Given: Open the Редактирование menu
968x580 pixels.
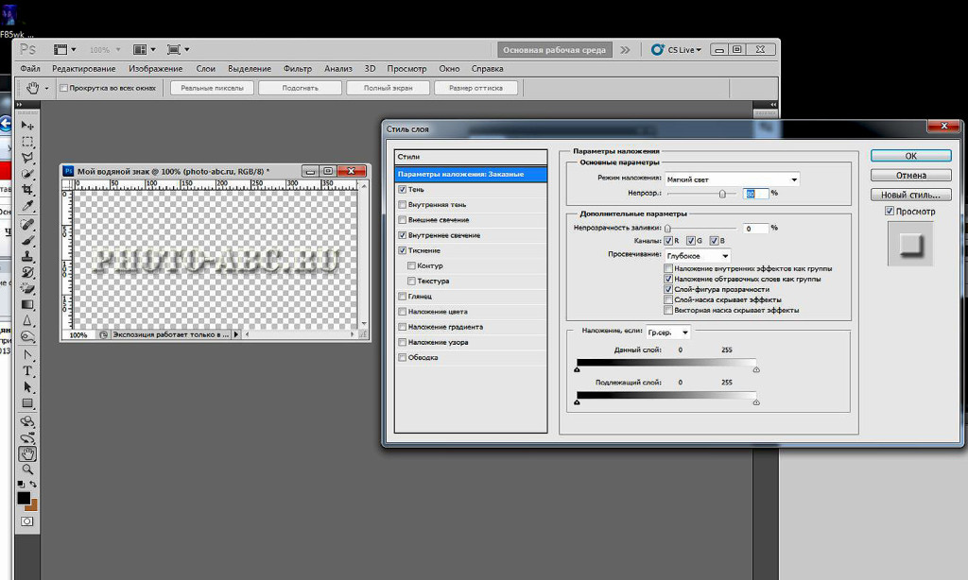Looking at the screenshot, I should point(84,69).
